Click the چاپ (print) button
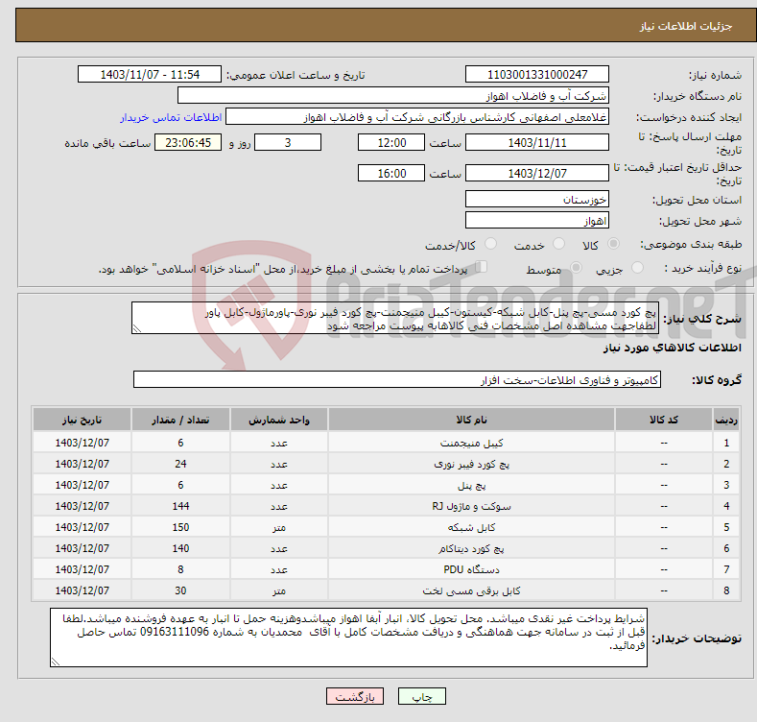The image size is (757, 722). (x=421, y=696)
